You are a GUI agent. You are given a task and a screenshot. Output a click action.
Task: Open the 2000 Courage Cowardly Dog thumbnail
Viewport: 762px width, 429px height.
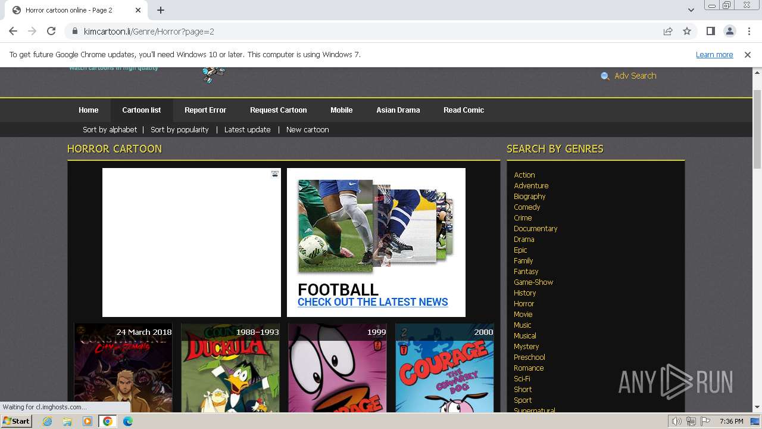[x=445, y=368]
